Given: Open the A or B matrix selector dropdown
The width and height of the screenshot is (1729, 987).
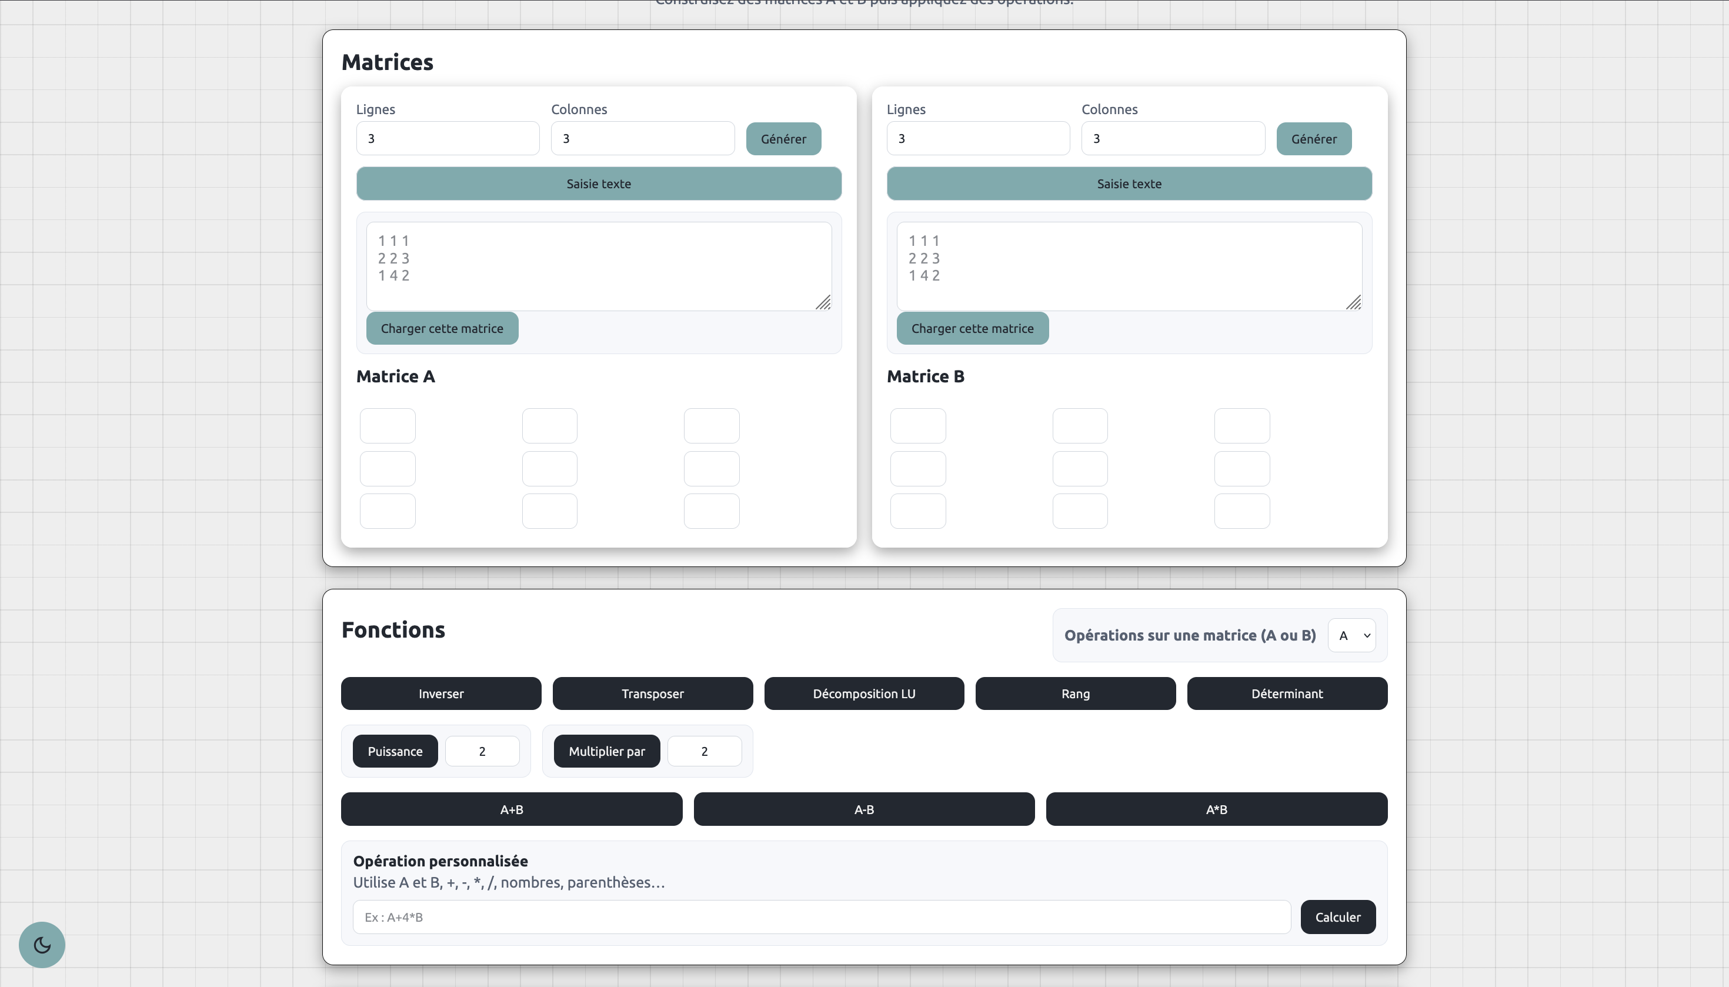Looking at the screenshot, I should click(1351, 635).
